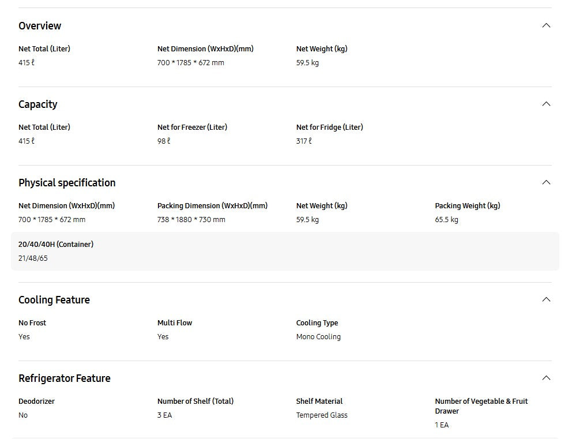
Task: Collapse the Overview section chevron
Action: pos(546,25)
